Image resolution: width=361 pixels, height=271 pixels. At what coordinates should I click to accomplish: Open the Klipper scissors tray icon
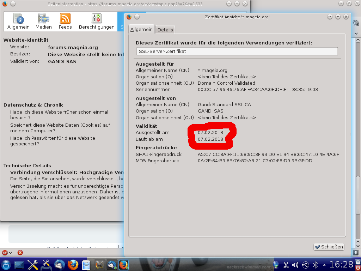[286, 265]
